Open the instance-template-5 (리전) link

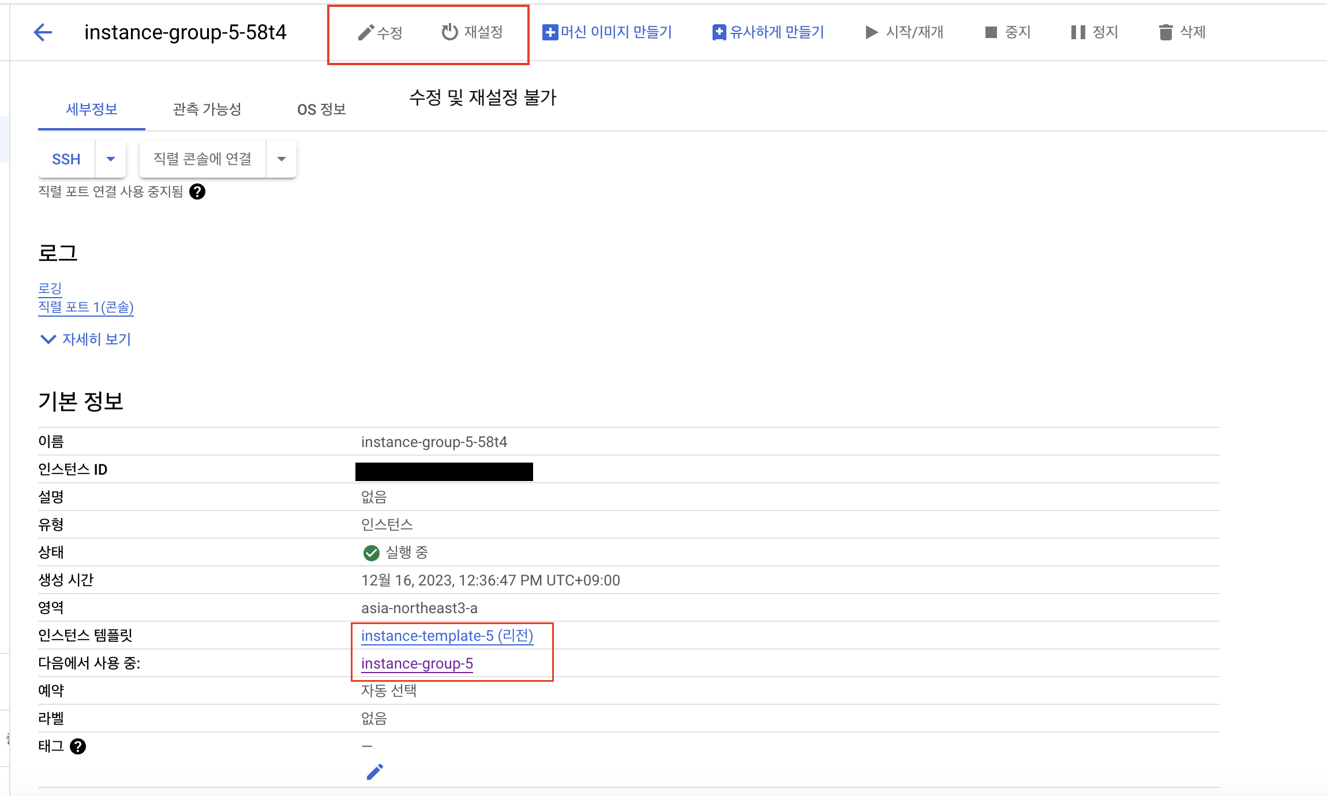pos(447,636)
